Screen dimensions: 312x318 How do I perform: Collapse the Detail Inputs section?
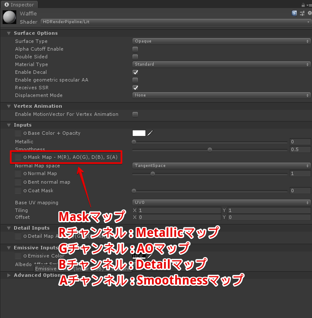9,228
